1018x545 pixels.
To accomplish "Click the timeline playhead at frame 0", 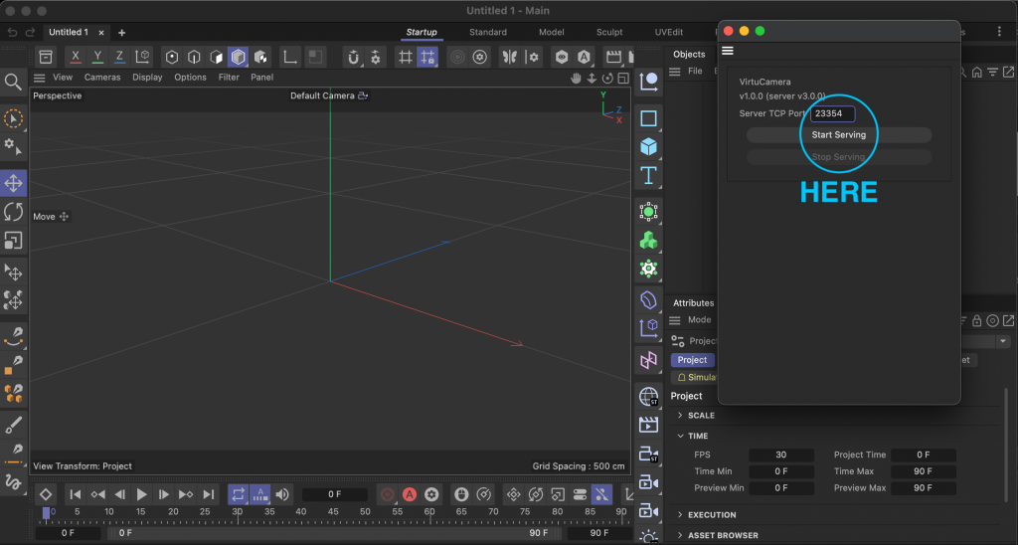I will tap(46, 514).
